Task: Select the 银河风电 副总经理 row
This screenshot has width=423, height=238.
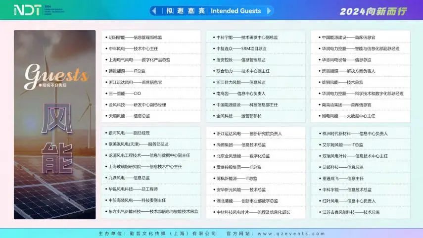Action: pyautogui.click(x=151, y=133)
